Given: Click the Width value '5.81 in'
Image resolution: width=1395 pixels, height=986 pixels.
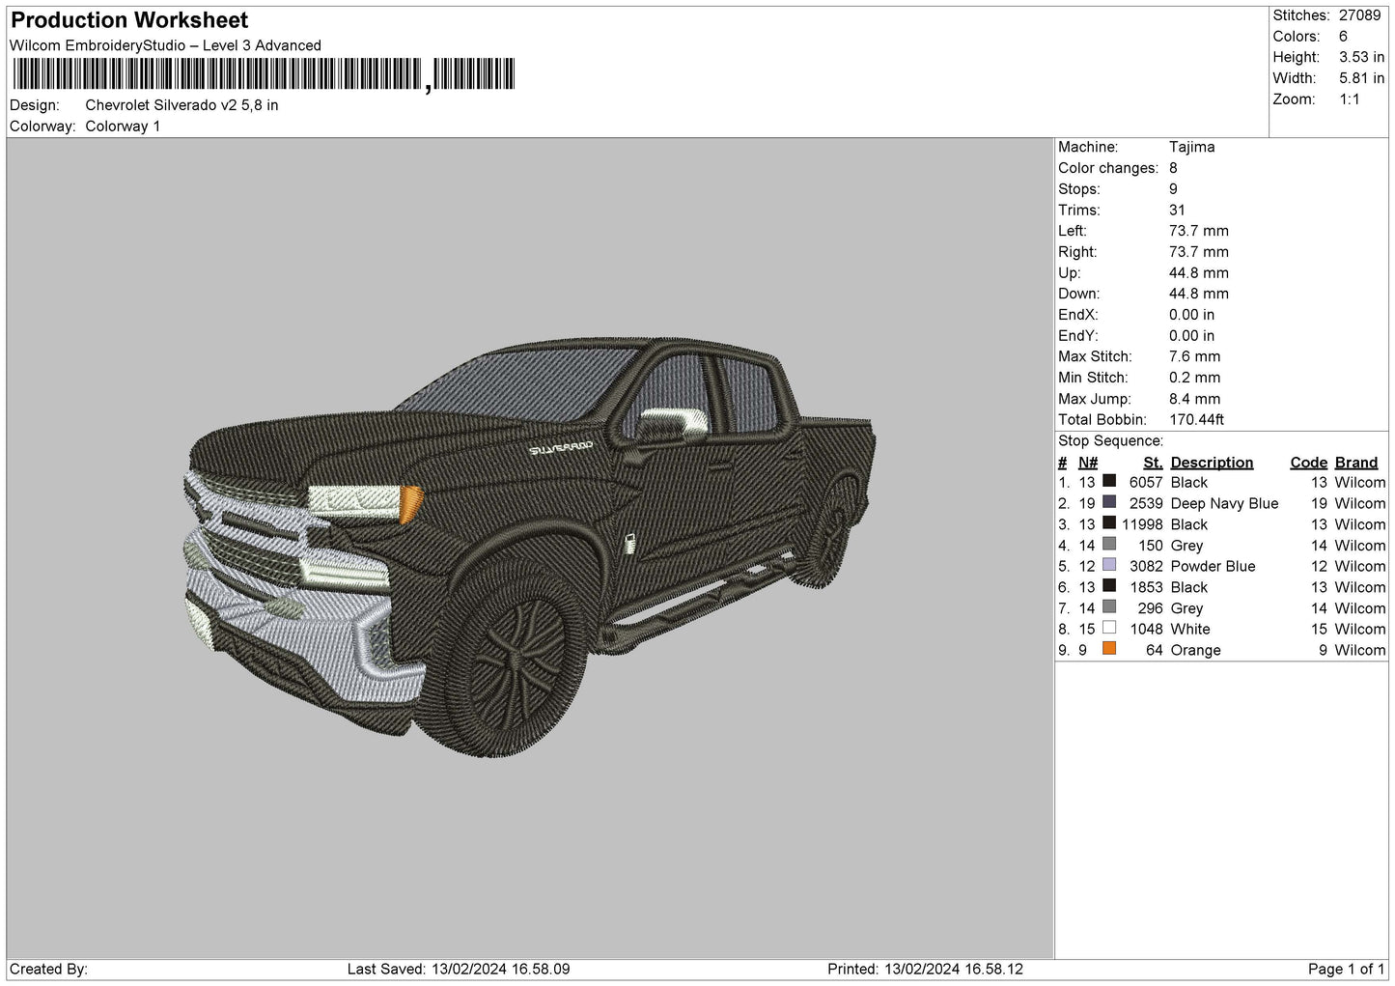Looking at the screenshot, I should click(1361, 78).
